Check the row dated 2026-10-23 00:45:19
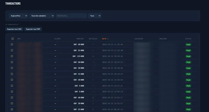Screen dimensions: 209x112 point(12,109)
